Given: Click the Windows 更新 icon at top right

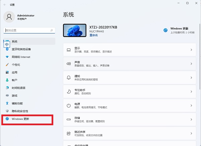Looking at the screenshot, I should click(x=165, y=30).
